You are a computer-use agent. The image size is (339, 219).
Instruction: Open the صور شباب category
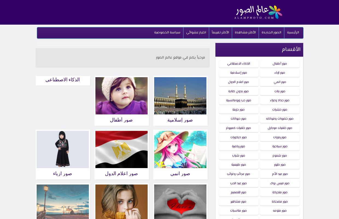click(239, 156)
